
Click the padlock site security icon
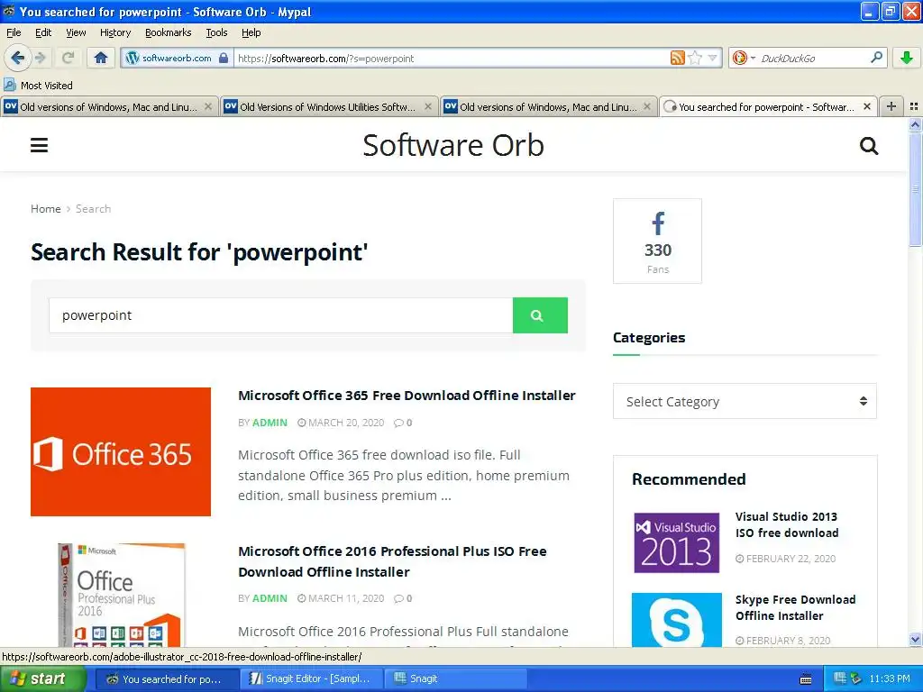tap(224, 58)
